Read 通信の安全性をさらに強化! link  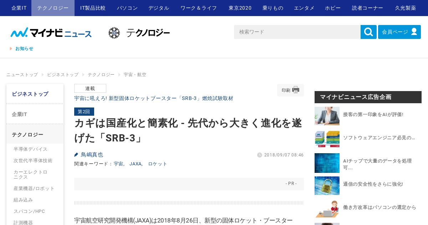(373, 184)
